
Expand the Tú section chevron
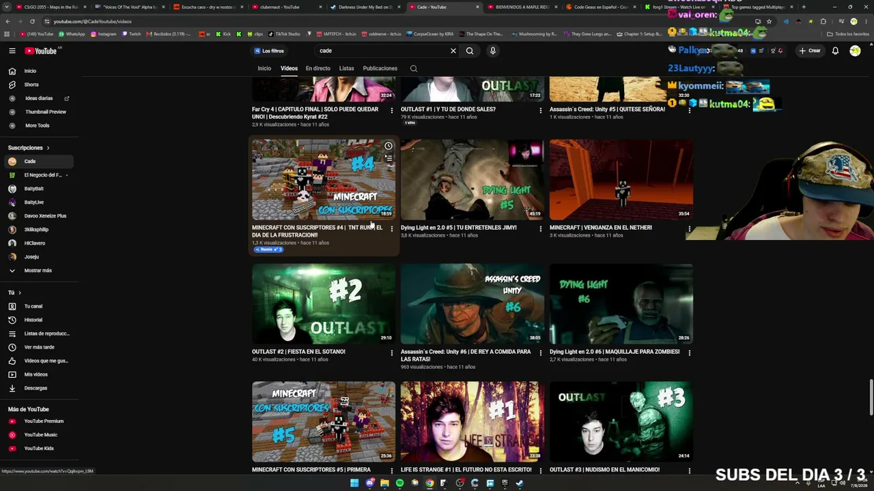pos(19,293)
